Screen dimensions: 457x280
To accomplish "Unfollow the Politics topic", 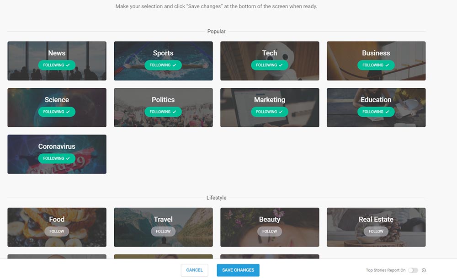I will coord(163,112).
